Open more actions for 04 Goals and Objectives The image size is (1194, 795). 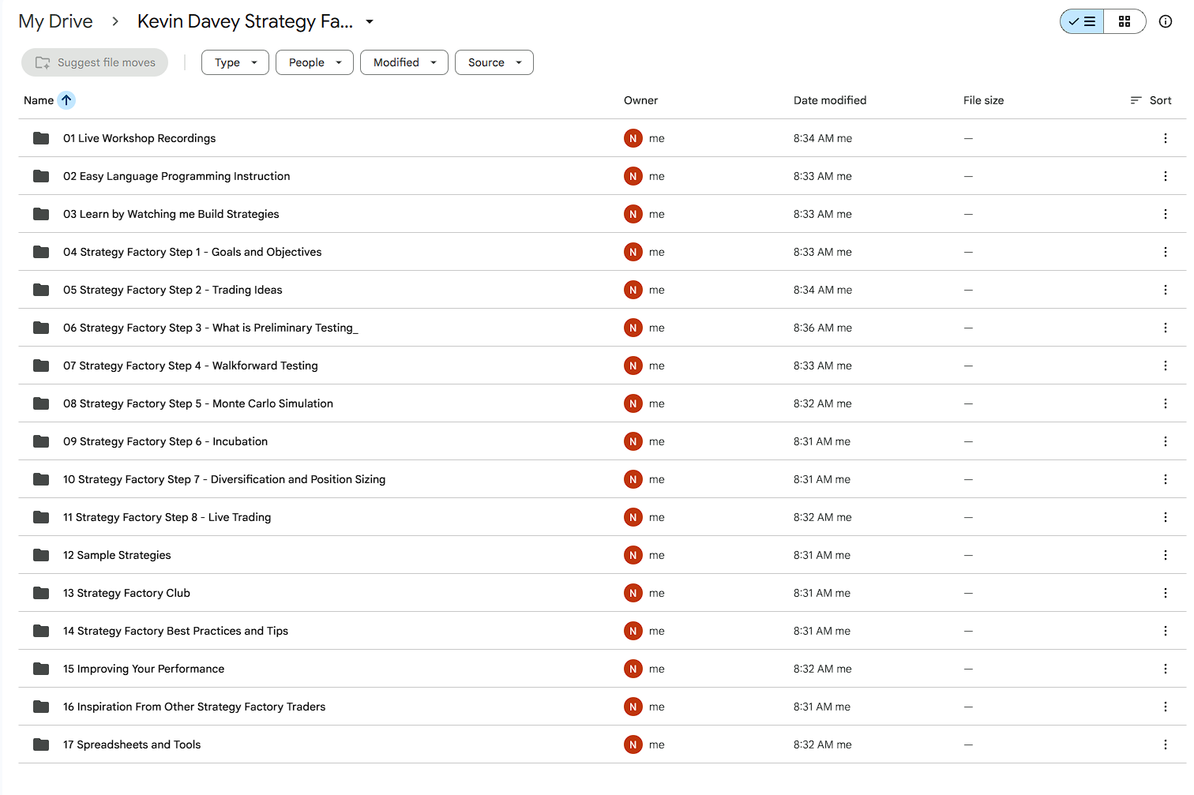coord(1165,252)
